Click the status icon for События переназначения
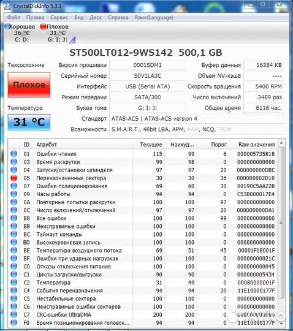 point(14,291)
